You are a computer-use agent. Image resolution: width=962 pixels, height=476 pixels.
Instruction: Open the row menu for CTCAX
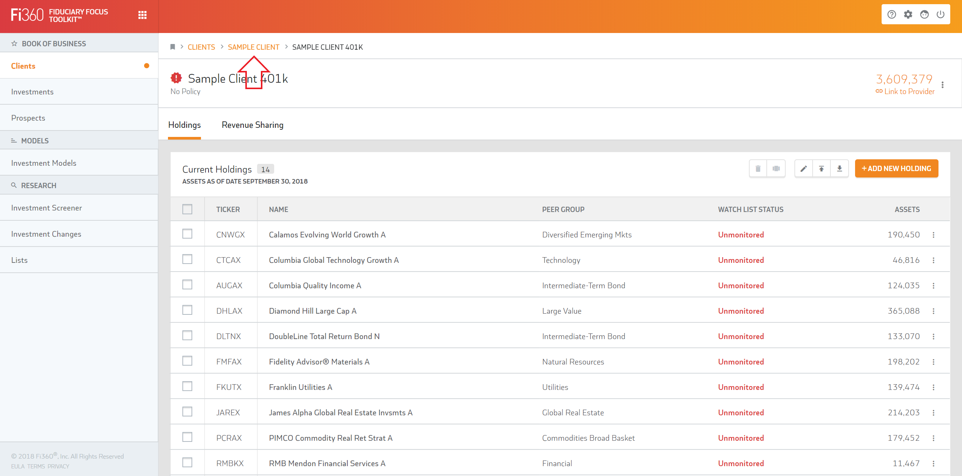(x=934, y=260)
